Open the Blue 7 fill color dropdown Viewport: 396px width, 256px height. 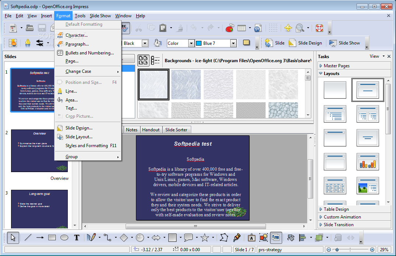(233, 43)
